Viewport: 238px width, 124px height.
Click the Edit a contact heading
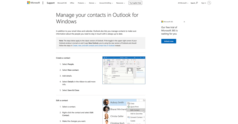(x=62, y=100)
